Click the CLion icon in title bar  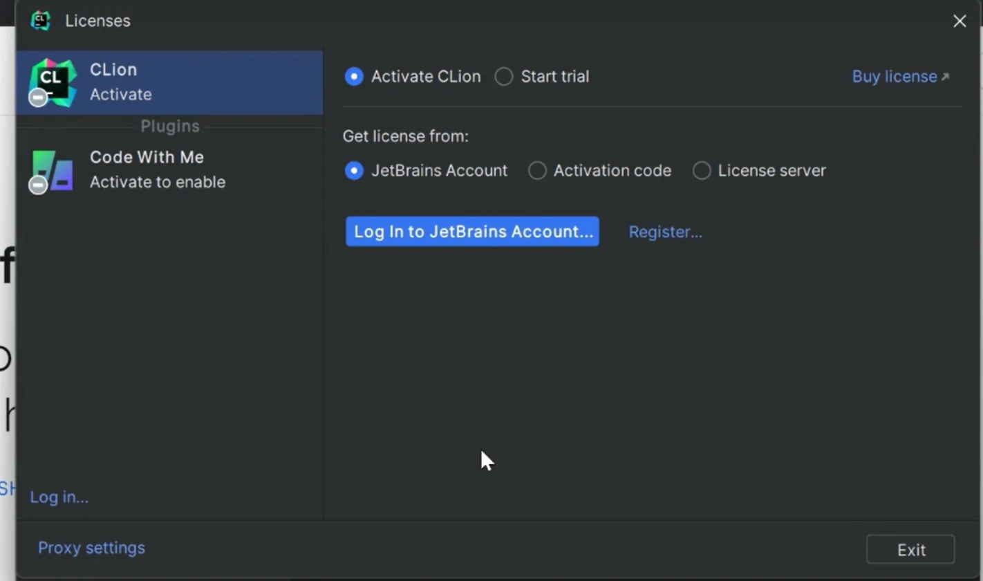41,21
